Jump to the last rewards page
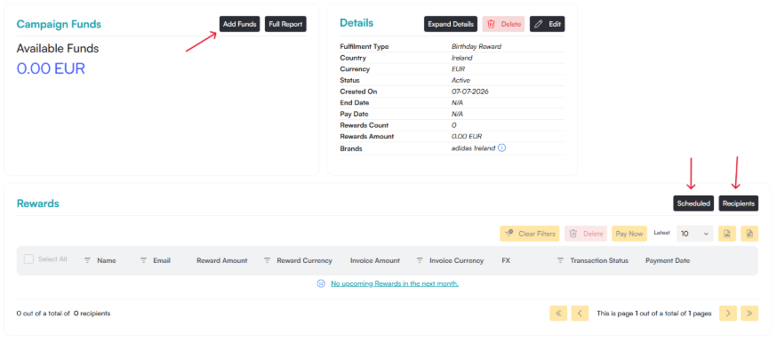Screen dimensions: 777x342 click(749, 314)
